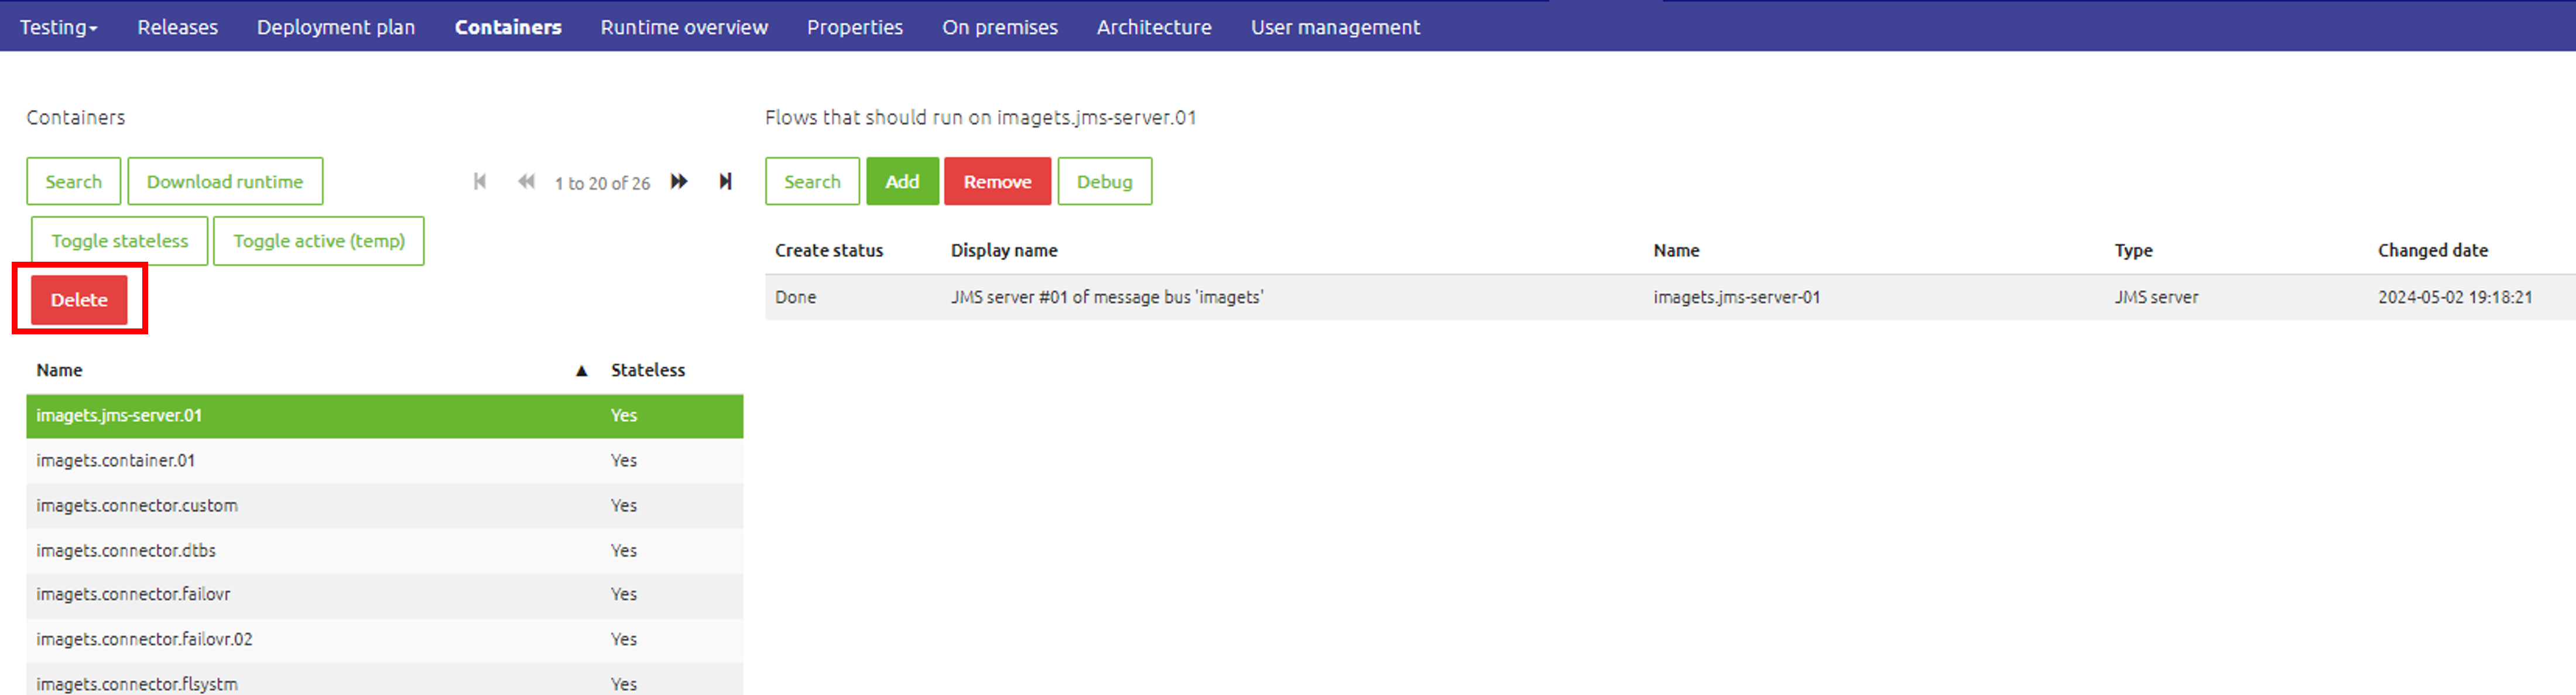Image resolution: width=2576 pixels, height=695 pixels.
Task: Download the runtime
Action: pos(225,181)
